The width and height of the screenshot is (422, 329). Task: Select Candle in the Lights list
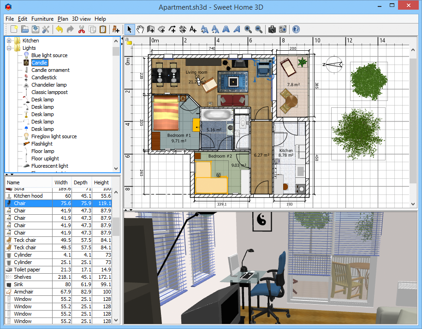coord(40,62)
